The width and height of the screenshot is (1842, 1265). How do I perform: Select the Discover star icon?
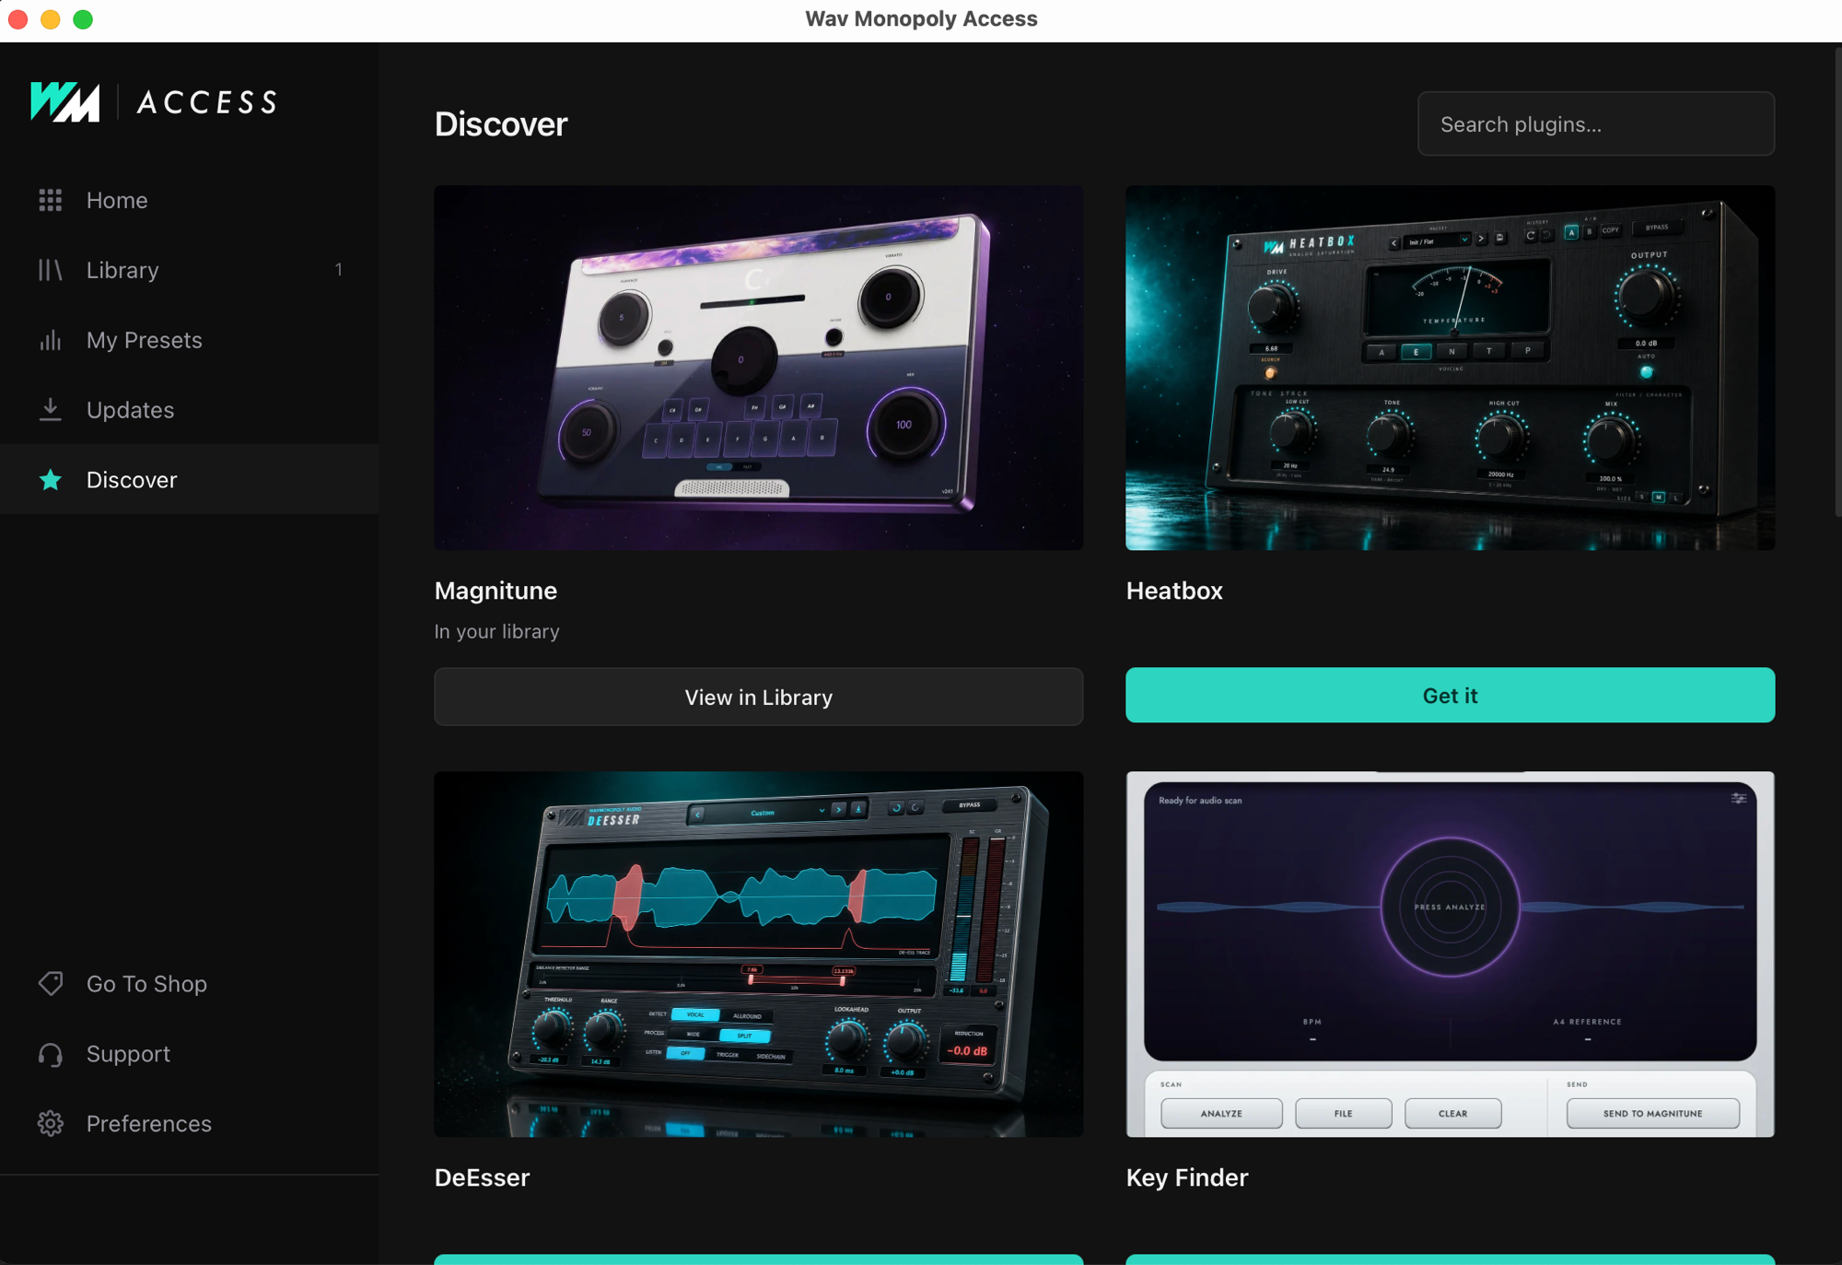click(51, 480)
